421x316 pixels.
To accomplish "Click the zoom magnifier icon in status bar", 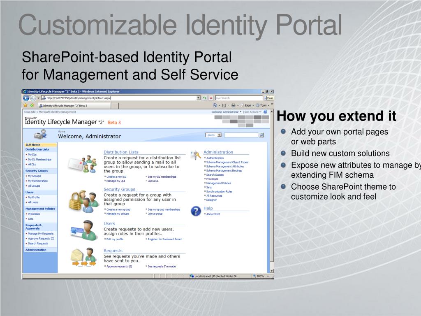I will click(254, 276).
